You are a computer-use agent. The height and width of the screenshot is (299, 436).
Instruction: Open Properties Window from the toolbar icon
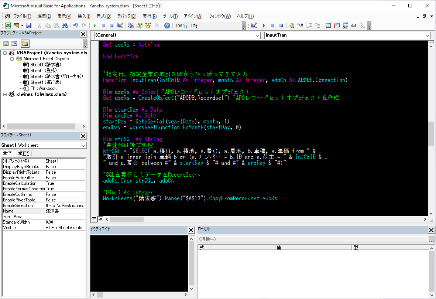pos(139,26)
